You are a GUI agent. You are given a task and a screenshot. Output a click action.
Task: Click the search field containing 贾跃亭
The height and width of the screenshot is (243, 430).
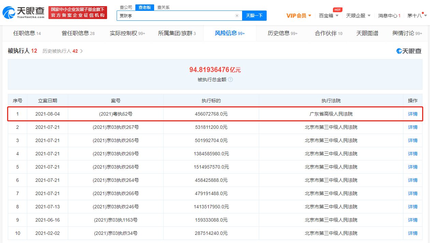coord(176,16)
